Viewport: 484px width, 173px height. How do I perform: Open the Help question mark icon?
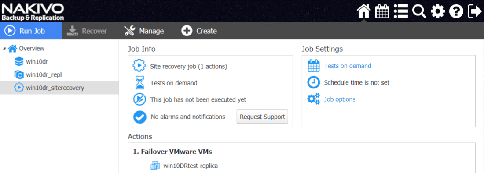click(456, 12)
